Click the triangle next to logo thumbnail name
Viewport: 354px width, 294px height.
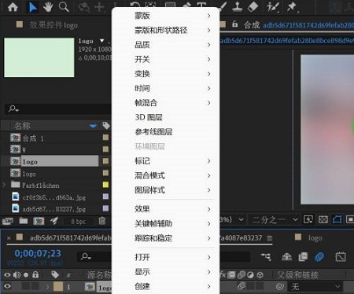[101, 41]
